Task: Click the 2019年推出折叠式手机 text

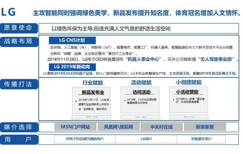Action: (x=217, y=74)
